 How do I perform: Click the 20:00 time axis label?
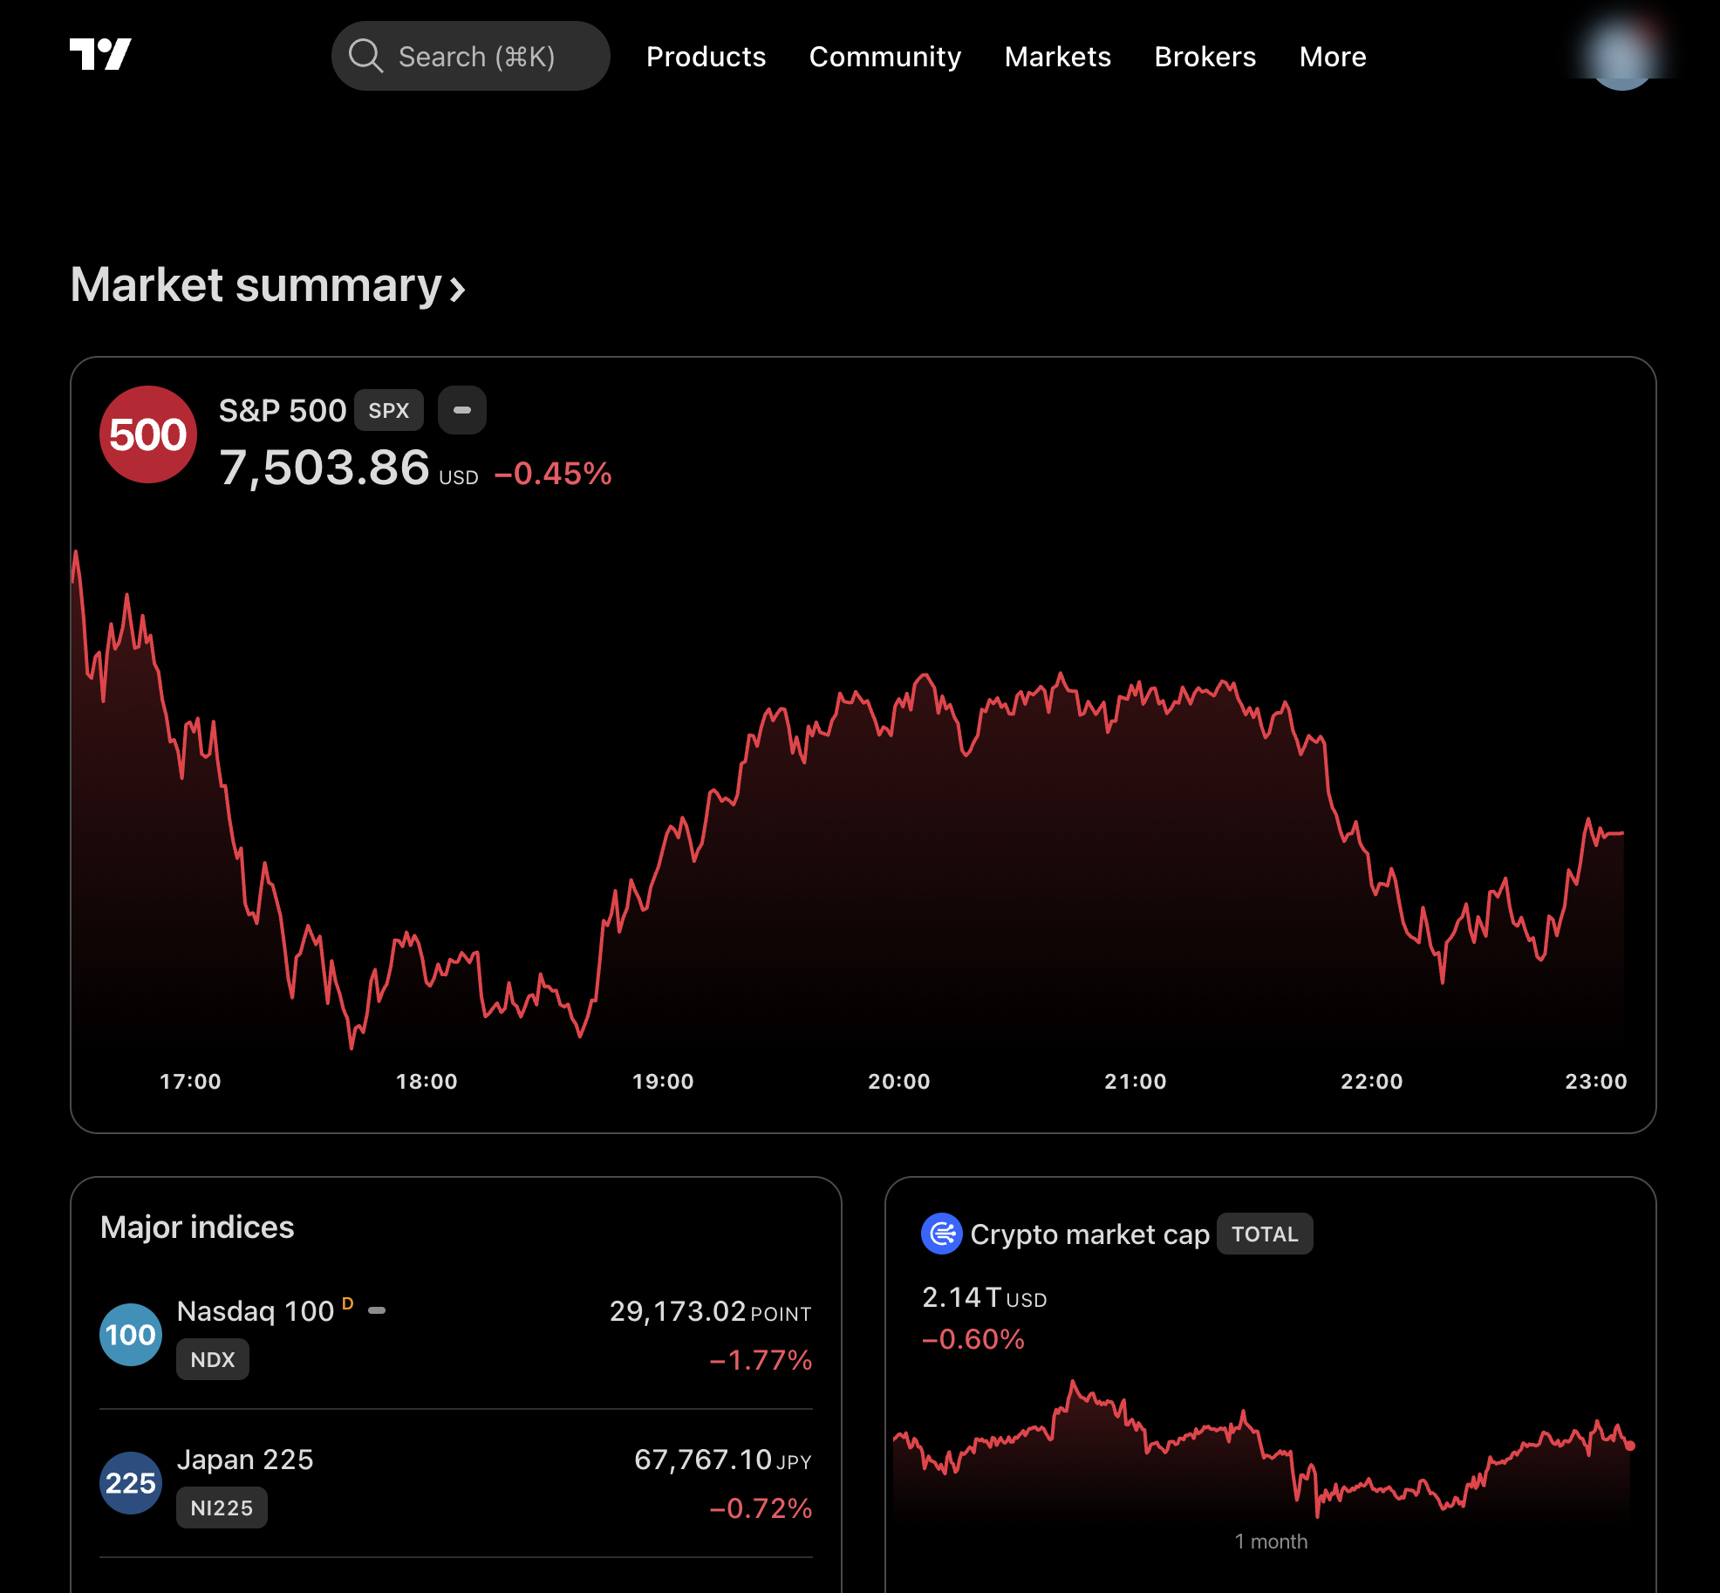click(899, 1082)
